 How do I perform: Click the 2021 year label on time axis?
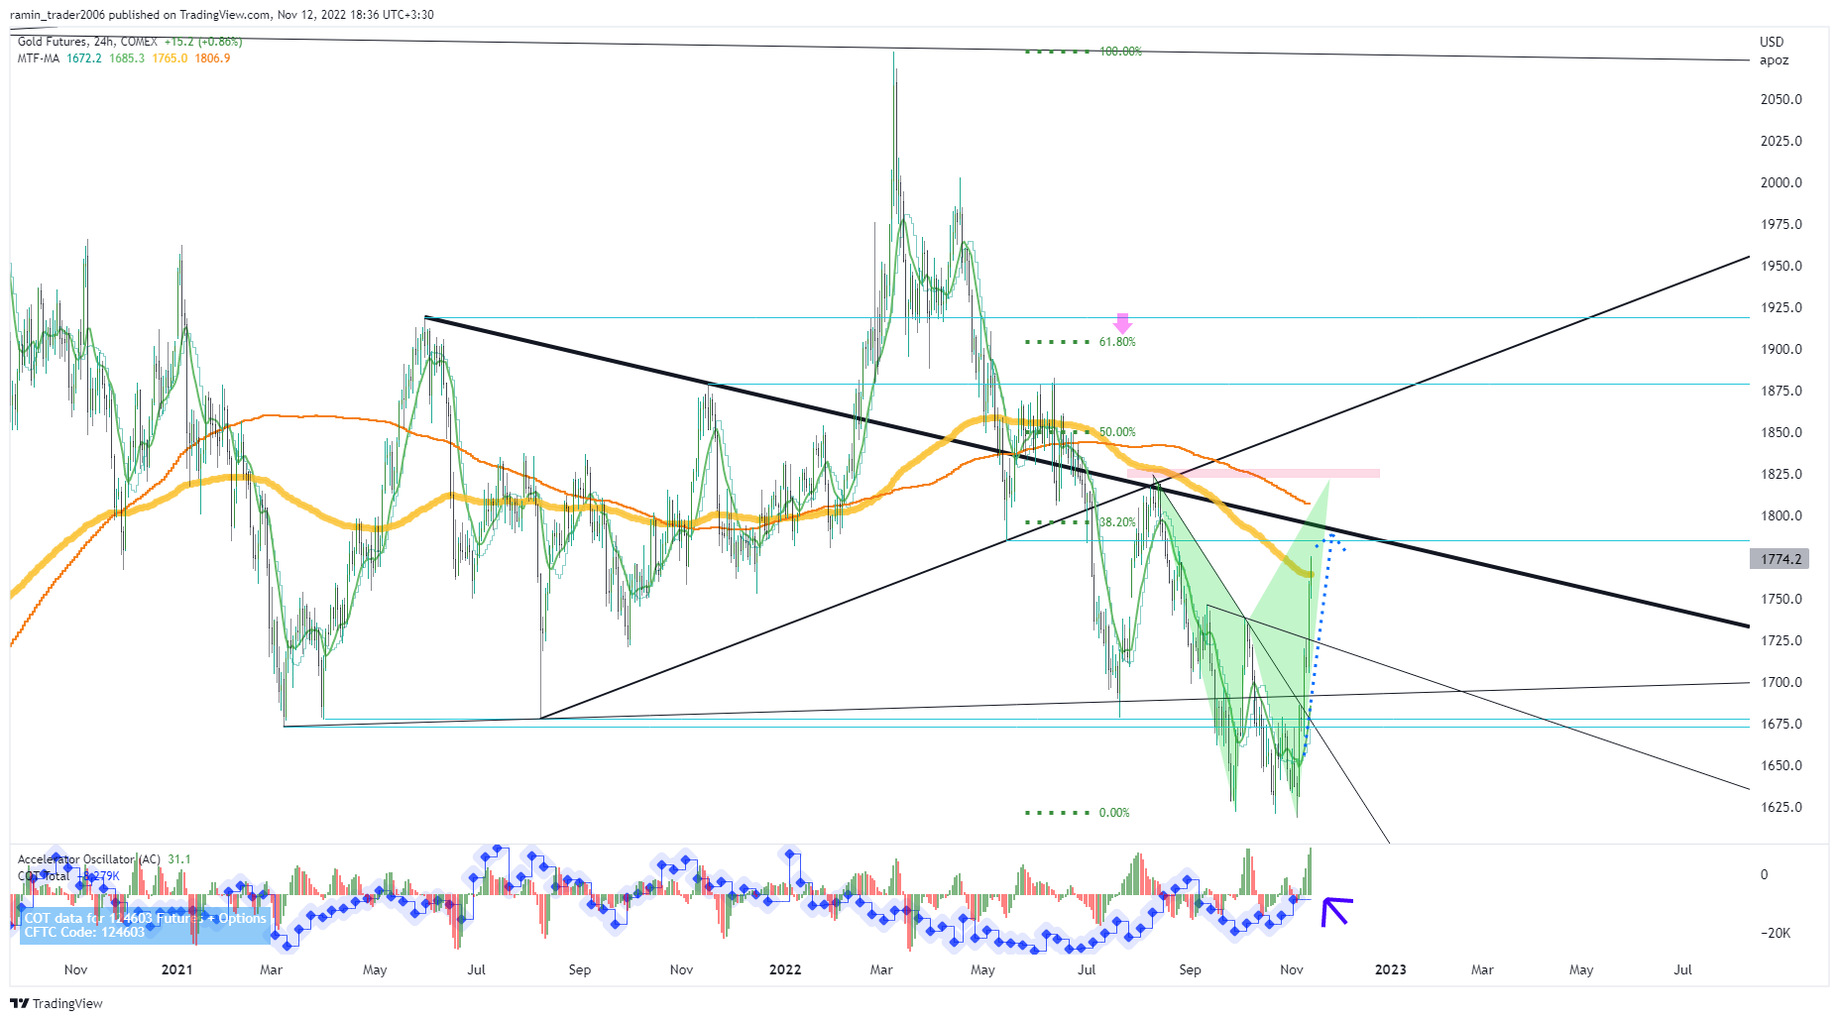point(176,969)
